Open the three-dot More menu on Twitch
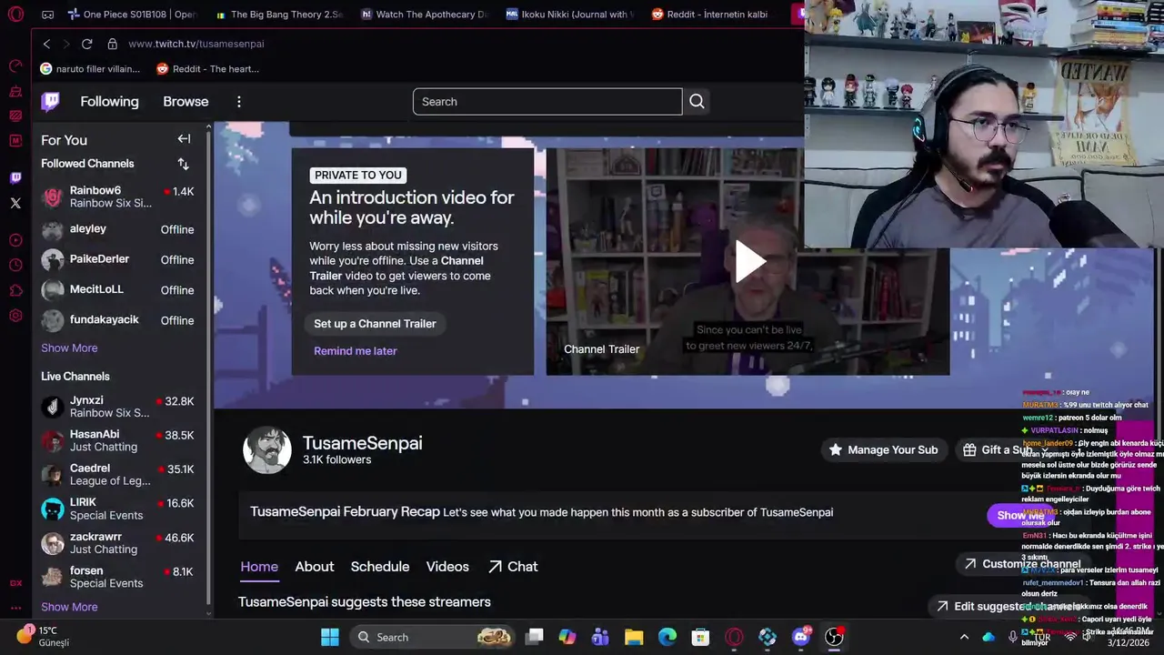The height and width of the screenshot is (655, 1164). tap(239, 102)
